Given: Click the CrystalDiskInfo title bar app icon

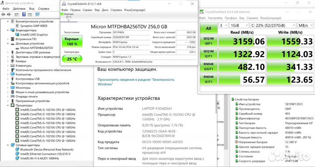Looking at the screenshot, I should [x=64, y=3].
